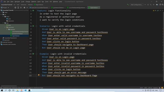Open Add Configuration selector
This screenshot has height=92, width=164.
click(137, 5)
